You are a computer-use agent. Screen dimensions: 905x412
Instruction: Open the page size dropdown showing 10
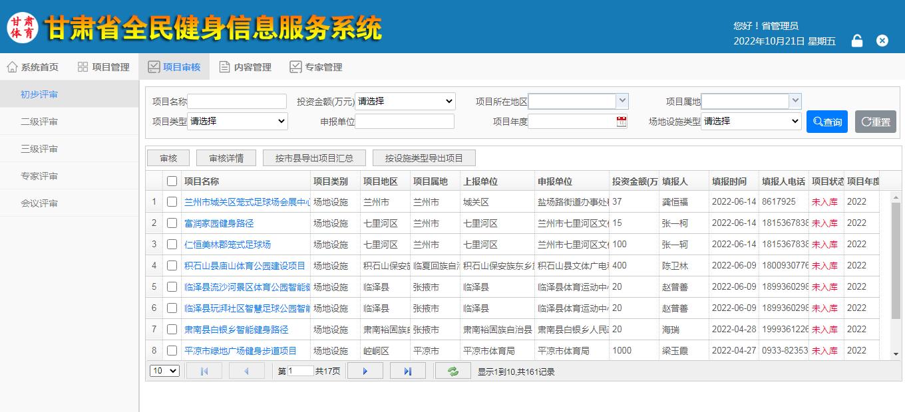[164, 371]
